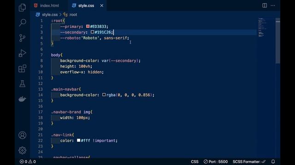
Task: Click the '.main-navbar{' selector
Action: pyautogui.click(x=66, y=89)
